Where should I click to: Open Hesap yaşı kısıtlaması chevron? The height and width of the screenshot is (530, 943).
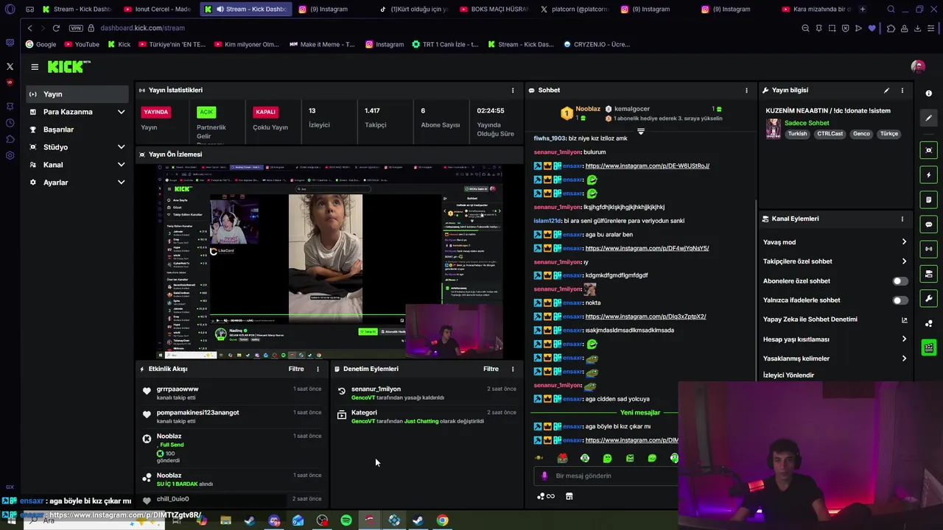click(904, 339)
